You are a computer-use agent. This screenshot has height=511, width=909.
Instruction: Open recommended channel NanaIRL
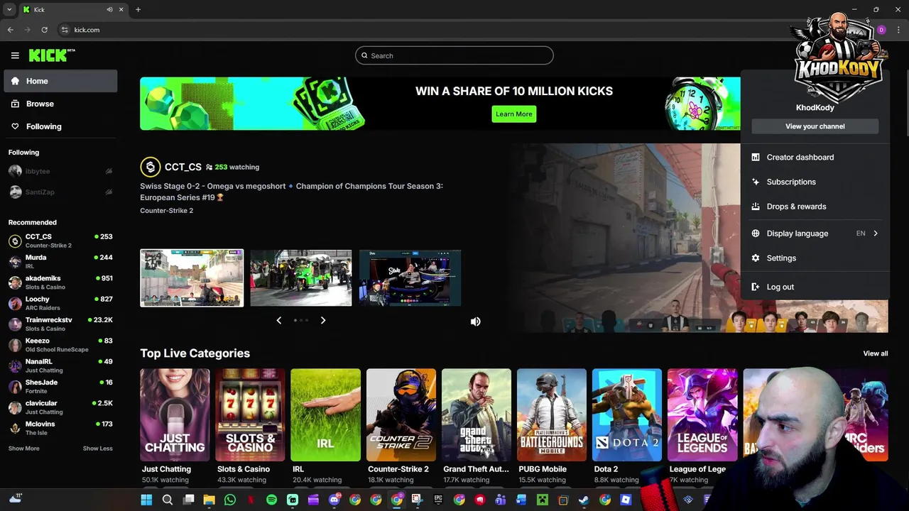click(x=60, y=366)
